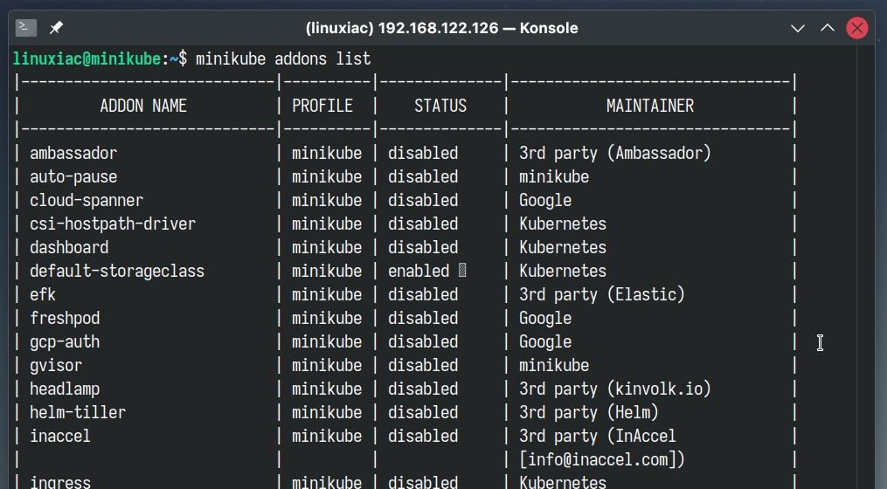Click the headlamp addon name
Image resolution: width=887 pixels, height=489 pixels.
pyautogui.click(x=65, y=389)
